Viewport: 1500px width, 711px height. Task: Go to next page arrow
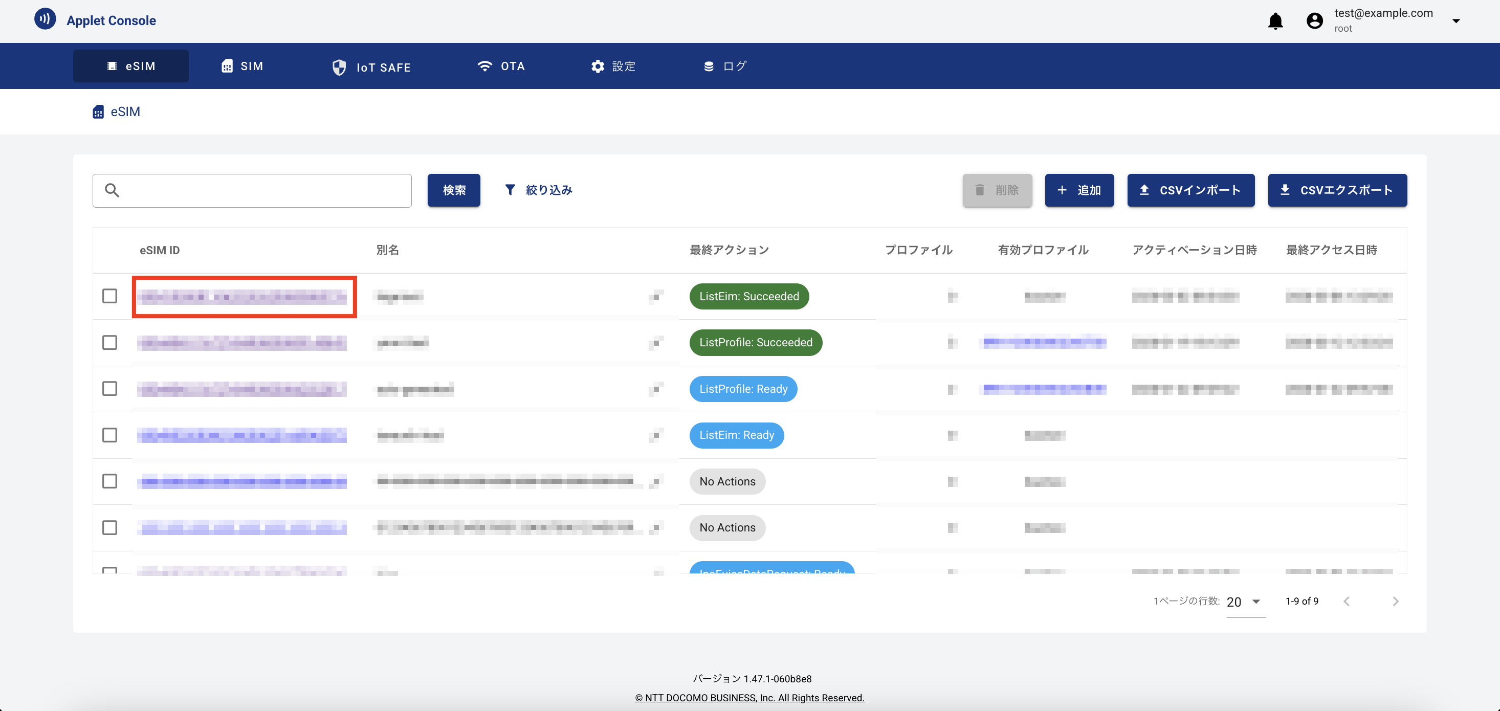pos(1395,602)
